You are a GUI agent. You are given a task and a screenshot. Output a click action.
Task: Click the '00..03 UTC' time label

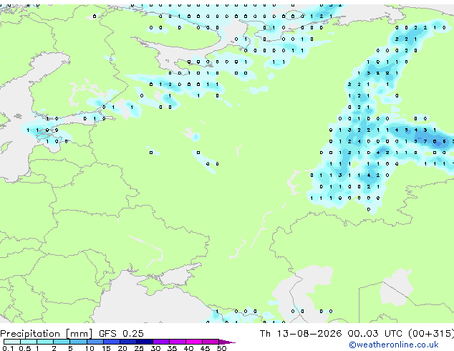point(375,334)
